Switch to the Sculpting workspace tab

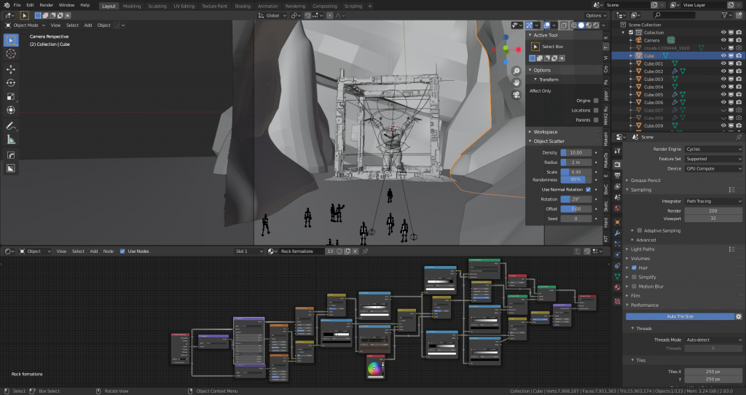pyautogui.click(x=157, y=6)
